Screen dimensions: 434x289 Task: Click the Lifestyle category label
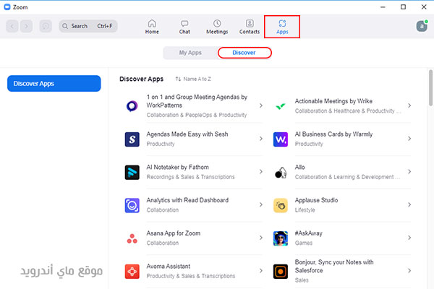[x=305, y=210]
